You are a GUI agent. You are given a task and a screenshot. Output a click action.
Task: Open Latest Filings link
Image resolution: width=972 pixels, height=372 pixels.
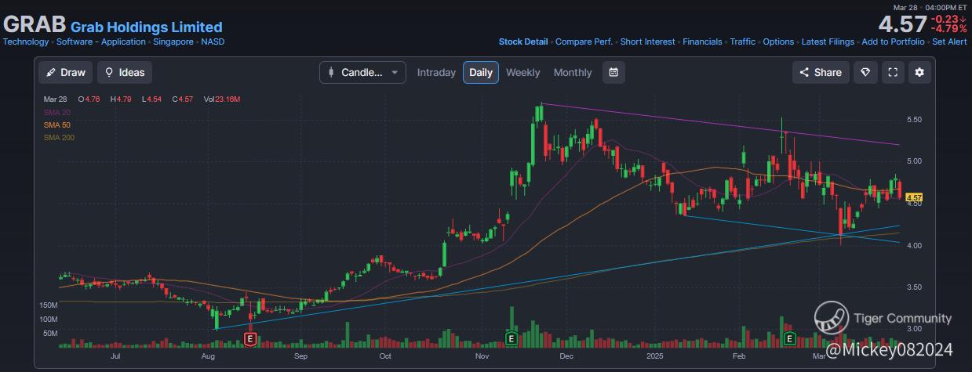point(828,42)
